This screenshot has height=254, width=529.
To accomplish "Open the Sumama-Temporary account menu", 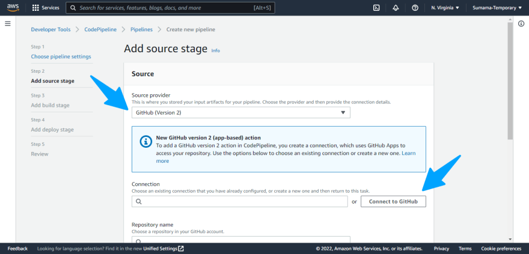I will pos(497,8).
